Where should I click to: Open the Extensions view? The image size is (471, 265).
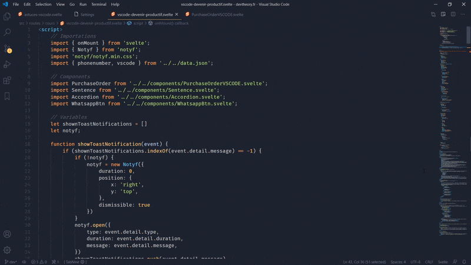pos(7,80)
